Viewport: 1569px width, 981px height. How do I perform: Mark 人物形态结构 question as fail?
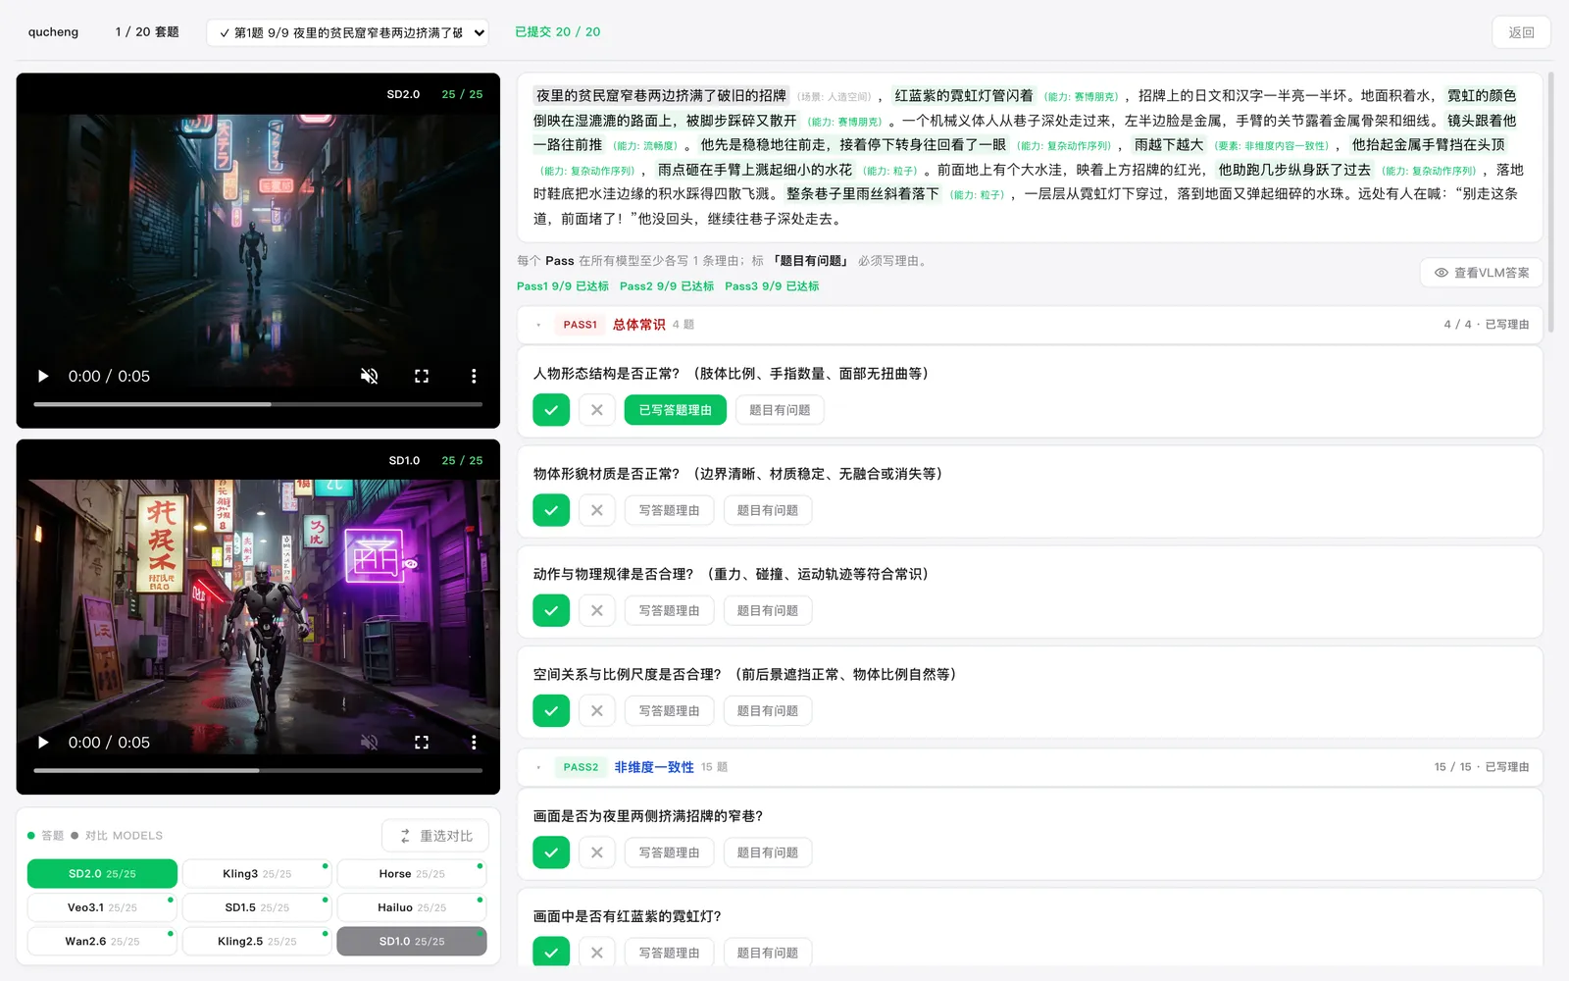point(597,410)
